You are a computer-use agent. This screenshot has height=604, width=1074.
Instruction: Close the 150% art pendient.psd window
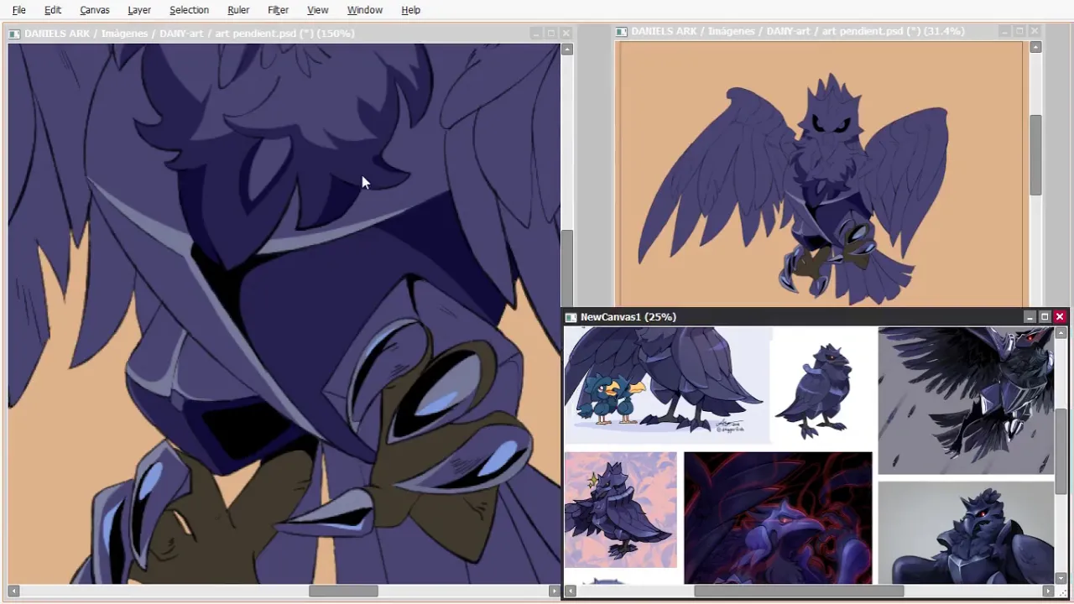click(x=566, y=33)
